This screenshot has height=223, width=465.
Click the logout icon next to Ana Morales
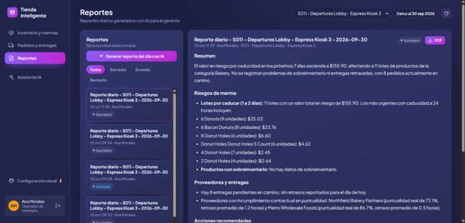58,206
